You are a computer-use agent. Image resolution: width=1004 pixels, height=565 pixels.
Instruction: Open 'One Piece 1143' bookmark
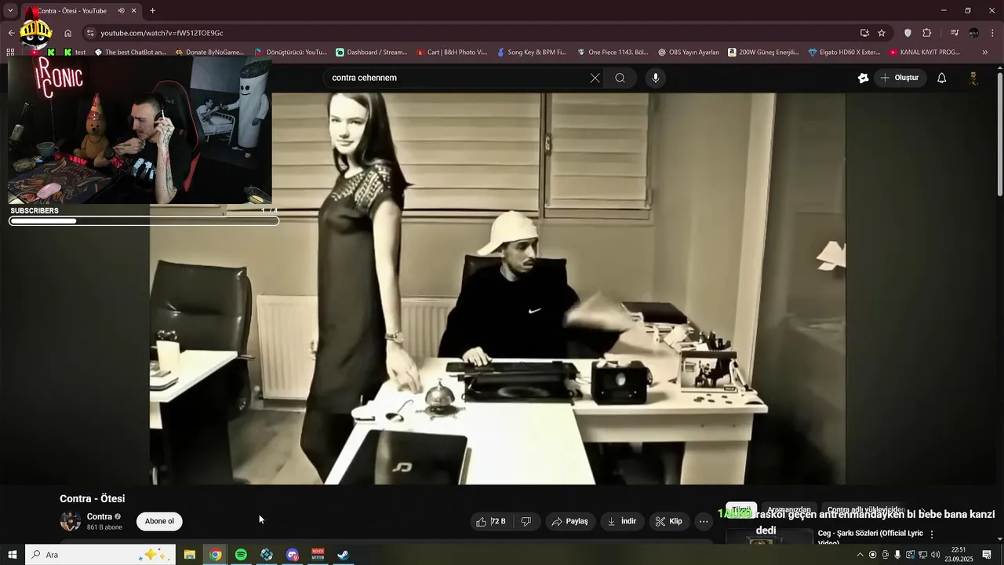pyautogui.click(x=613, y=53)
